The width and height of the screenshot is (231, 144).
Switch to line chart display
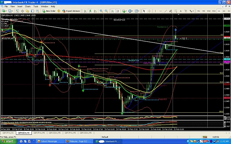(95, 11)
